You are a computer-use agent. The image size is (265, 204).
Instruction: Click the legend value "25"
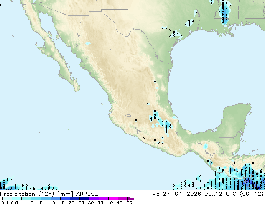[81, 202]
